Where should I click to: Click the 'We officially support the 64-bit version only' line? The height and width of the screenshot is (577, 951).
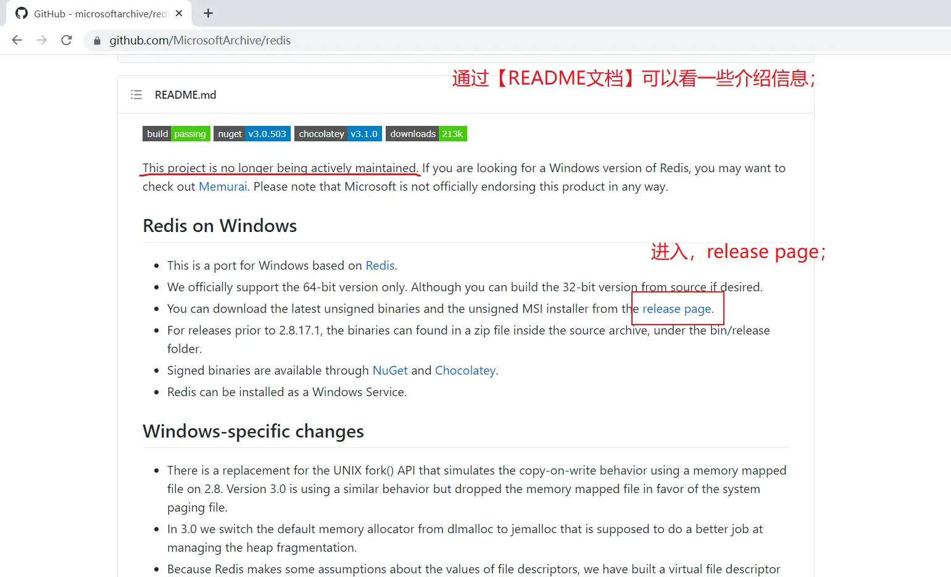465,287
